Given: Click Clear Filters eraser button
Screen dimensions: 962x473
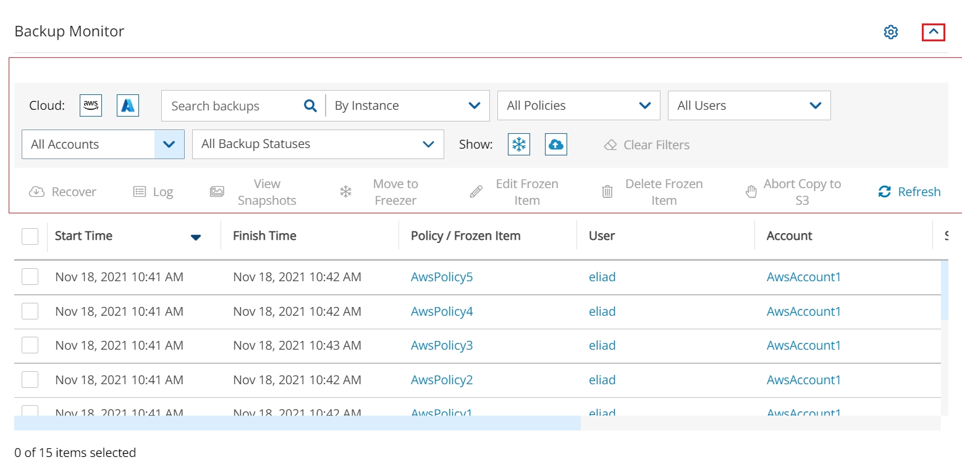Looking at the screenshot, I should [x=646, y=145].
